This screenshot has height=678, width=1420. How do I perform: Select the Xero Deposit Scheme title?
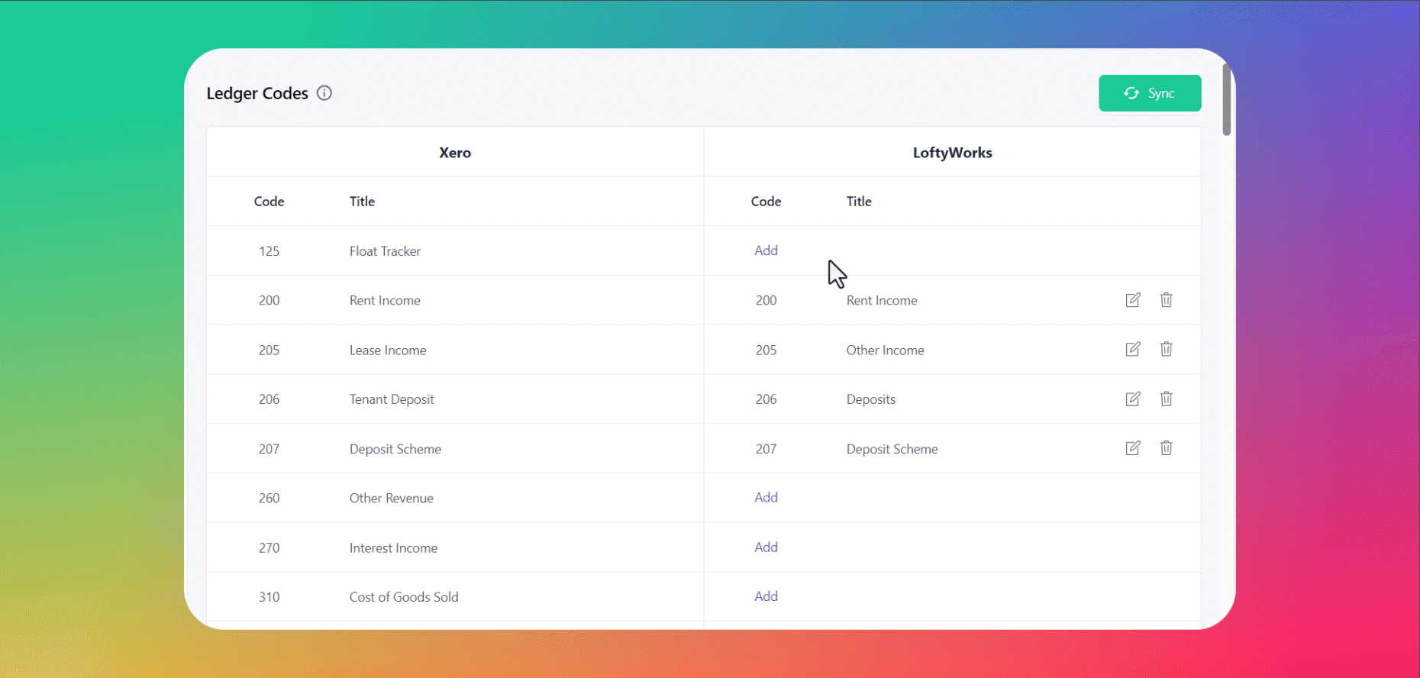395,449
